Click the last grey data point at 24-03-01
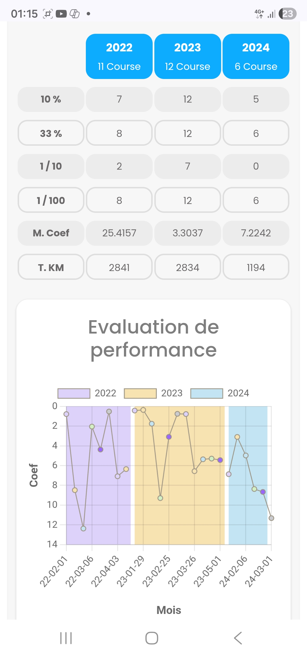This screenshot has width=307, height=658. (x=271, y=518)
